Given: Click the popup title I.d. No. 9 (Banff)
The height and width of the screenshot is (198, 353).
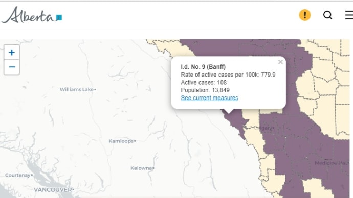Looking at the screenshot, I should coord(203,67).
